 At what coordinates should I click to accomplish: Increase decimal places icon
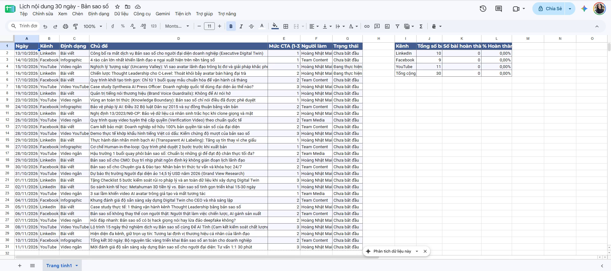[x=143, y=26]
